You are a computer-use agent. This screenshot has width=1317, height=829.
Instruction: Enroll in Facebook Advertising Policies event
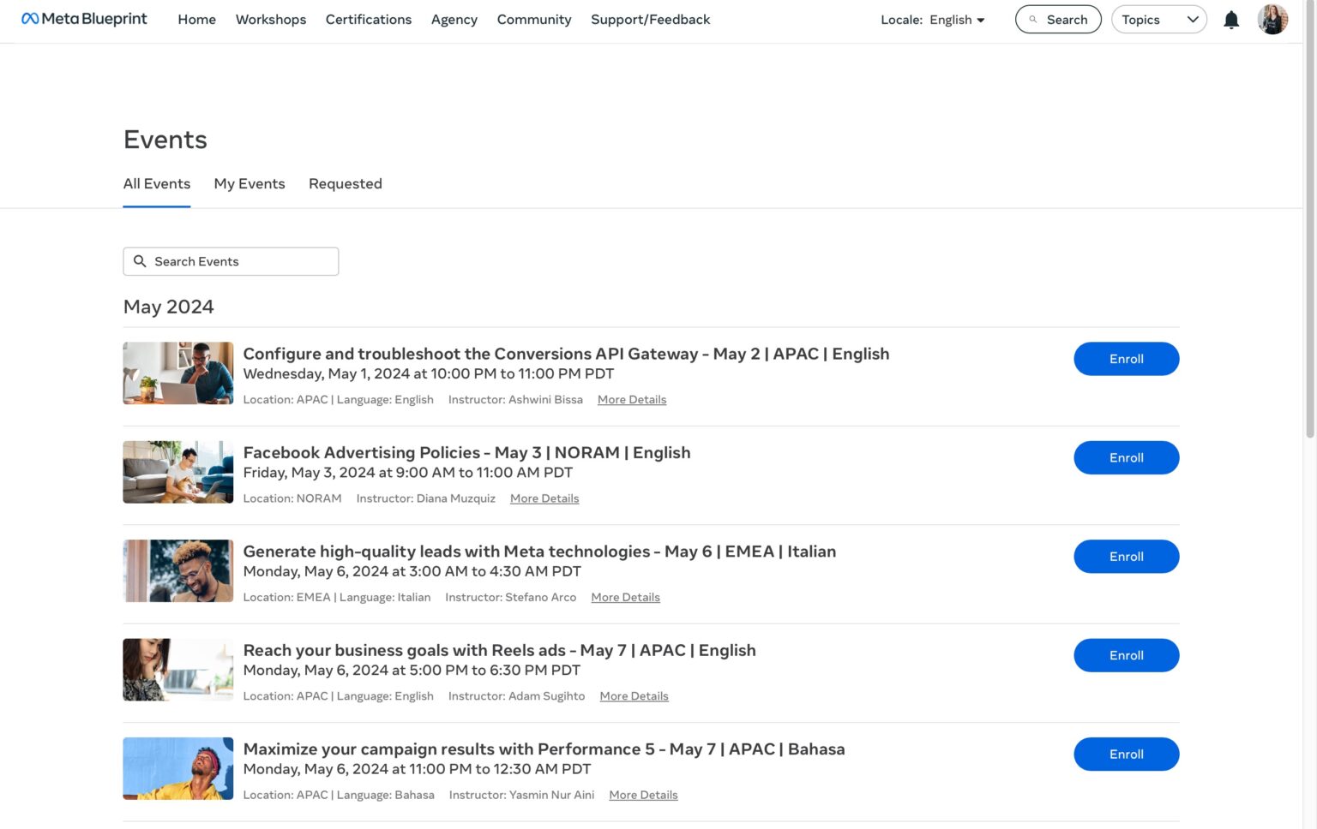point(1126,458)
